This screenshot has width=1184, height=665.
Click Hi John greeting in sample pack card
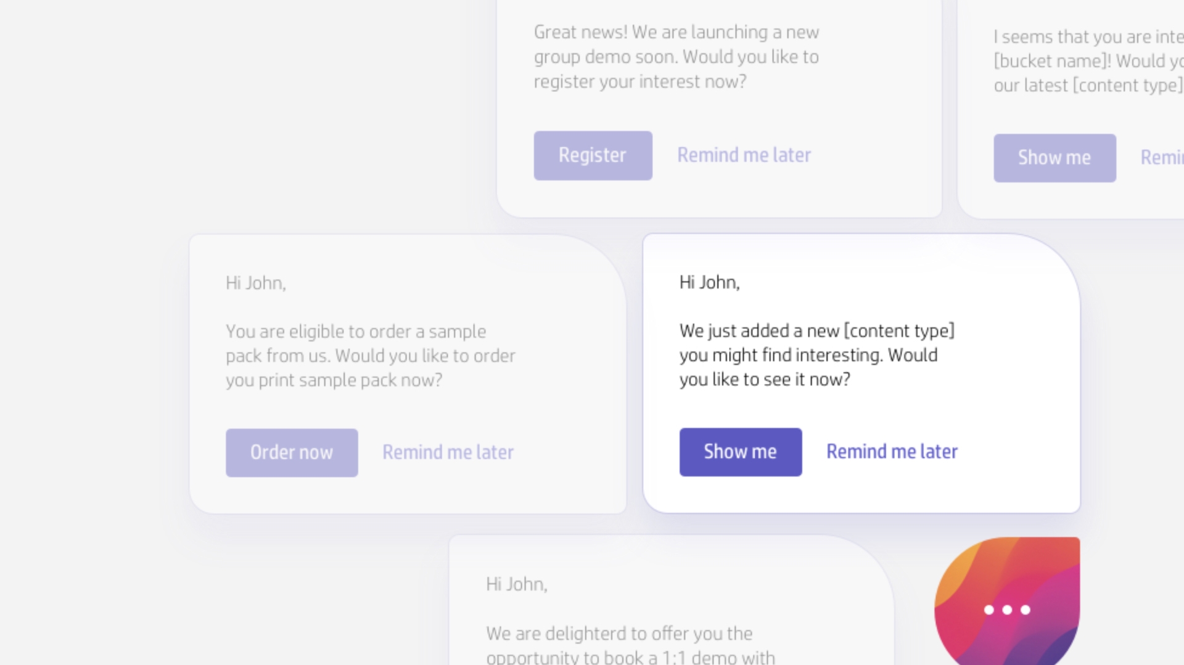pos(255,283)
